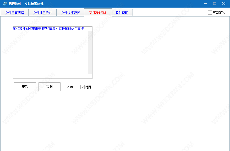Open the 文件重复清理 tab
Image resolution: width=230 pixels, height=151 pixels.
coord(15,13)
